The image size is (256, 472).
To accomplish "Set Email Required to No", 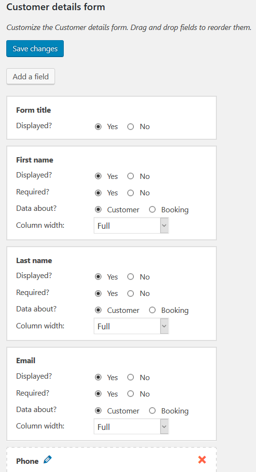I will coord(130,394).
